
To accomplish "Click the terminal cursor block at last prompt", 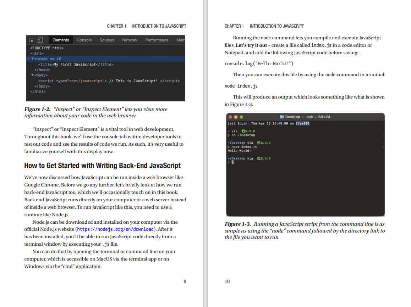I will point(232,162).
